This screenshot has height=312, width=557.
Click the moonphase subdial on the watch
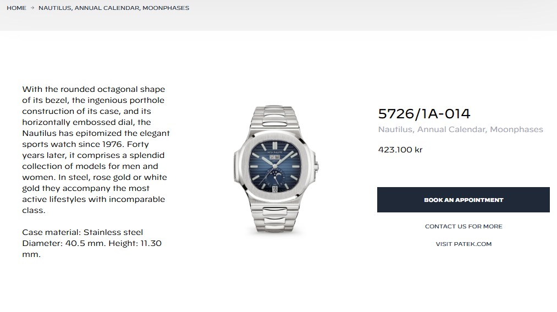point(277,175)
